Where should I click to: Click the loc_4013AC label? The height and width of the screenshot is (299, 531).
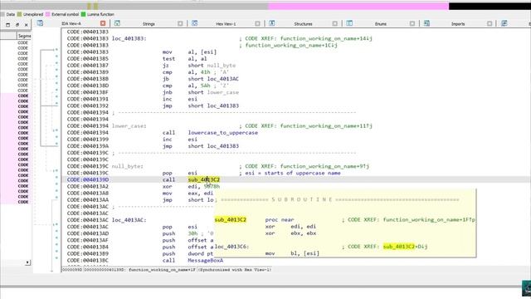129,220
